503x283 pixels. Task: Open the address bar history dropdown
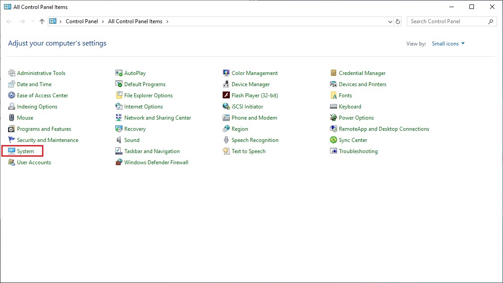(390, 21)
